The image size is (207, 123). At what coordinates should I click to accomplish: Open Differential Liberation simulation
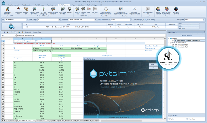coord(62,11)
